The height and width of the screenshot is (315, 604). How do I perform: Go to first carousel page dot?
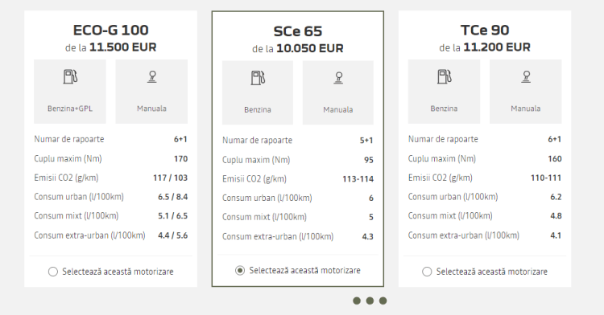pos(357,301)
